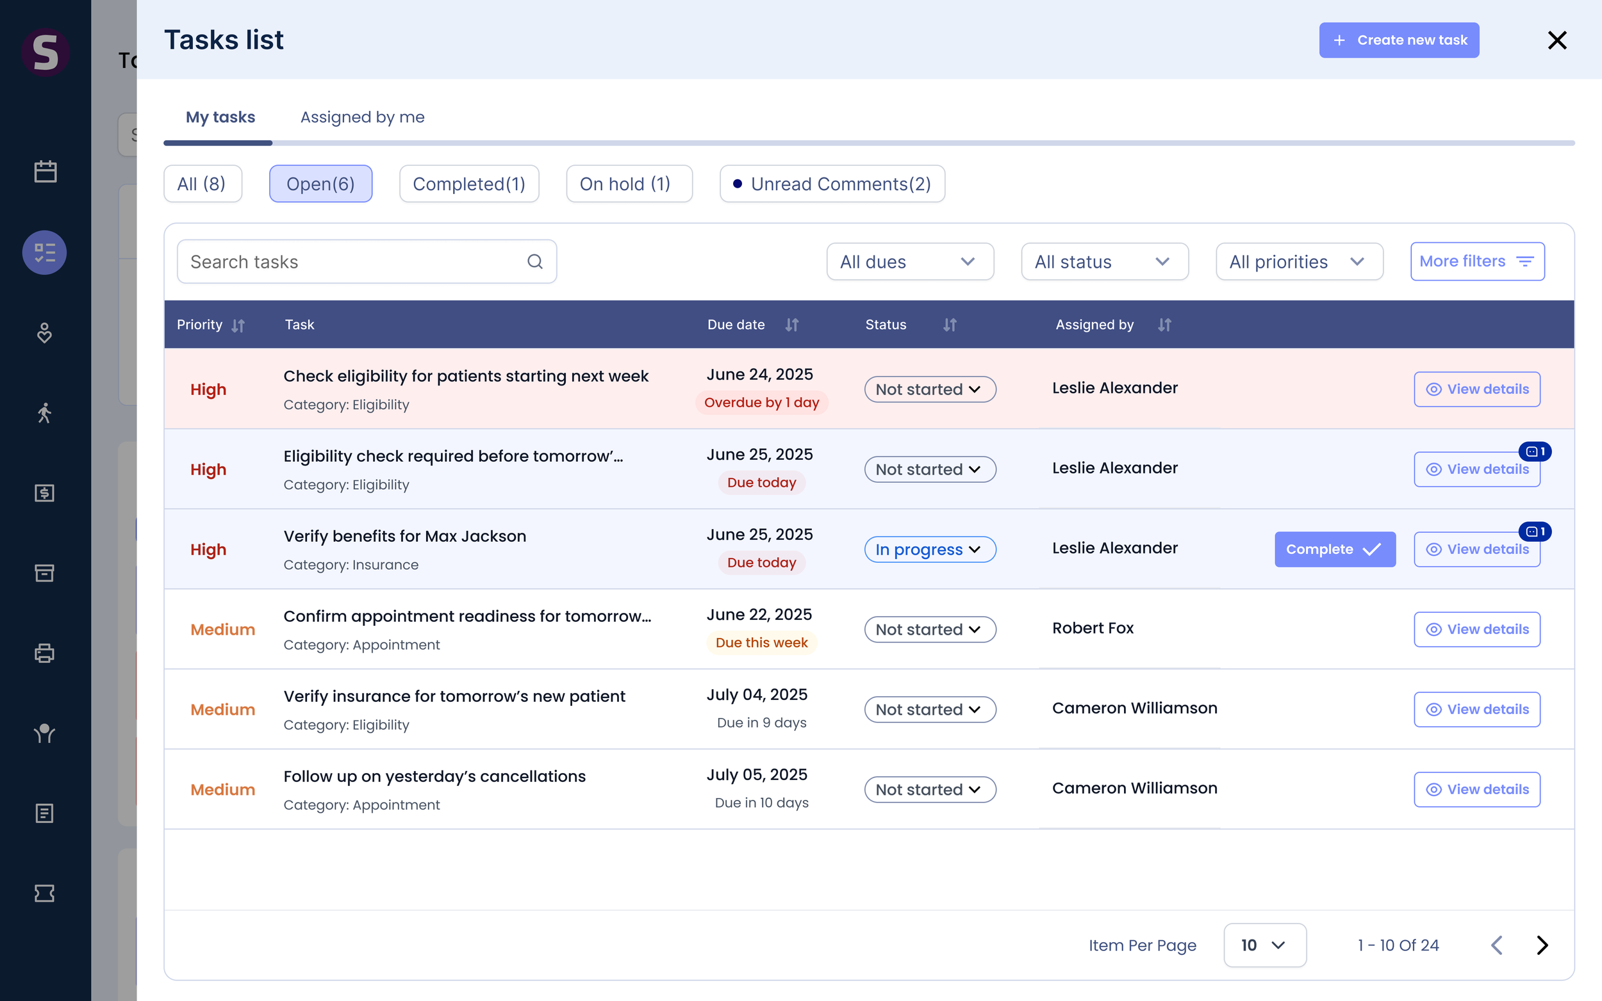Click the printer icon in sidebar
Image resolution: width=1602 pixels, height=1001 pixels.
tap(44, 653)
